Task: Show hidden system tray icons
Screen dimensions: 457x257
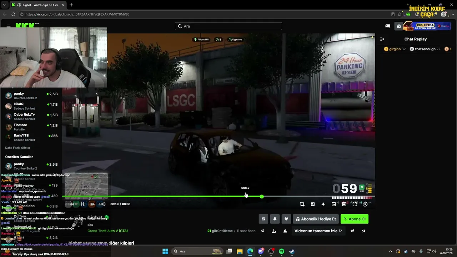Action: (390, 251)
